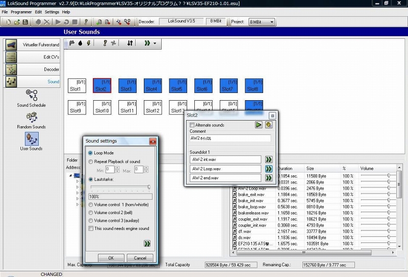Image resolution: width=408 pixels, height=277 pixels.
Task: Open the Edit CV's section
Action: [33, 57]
